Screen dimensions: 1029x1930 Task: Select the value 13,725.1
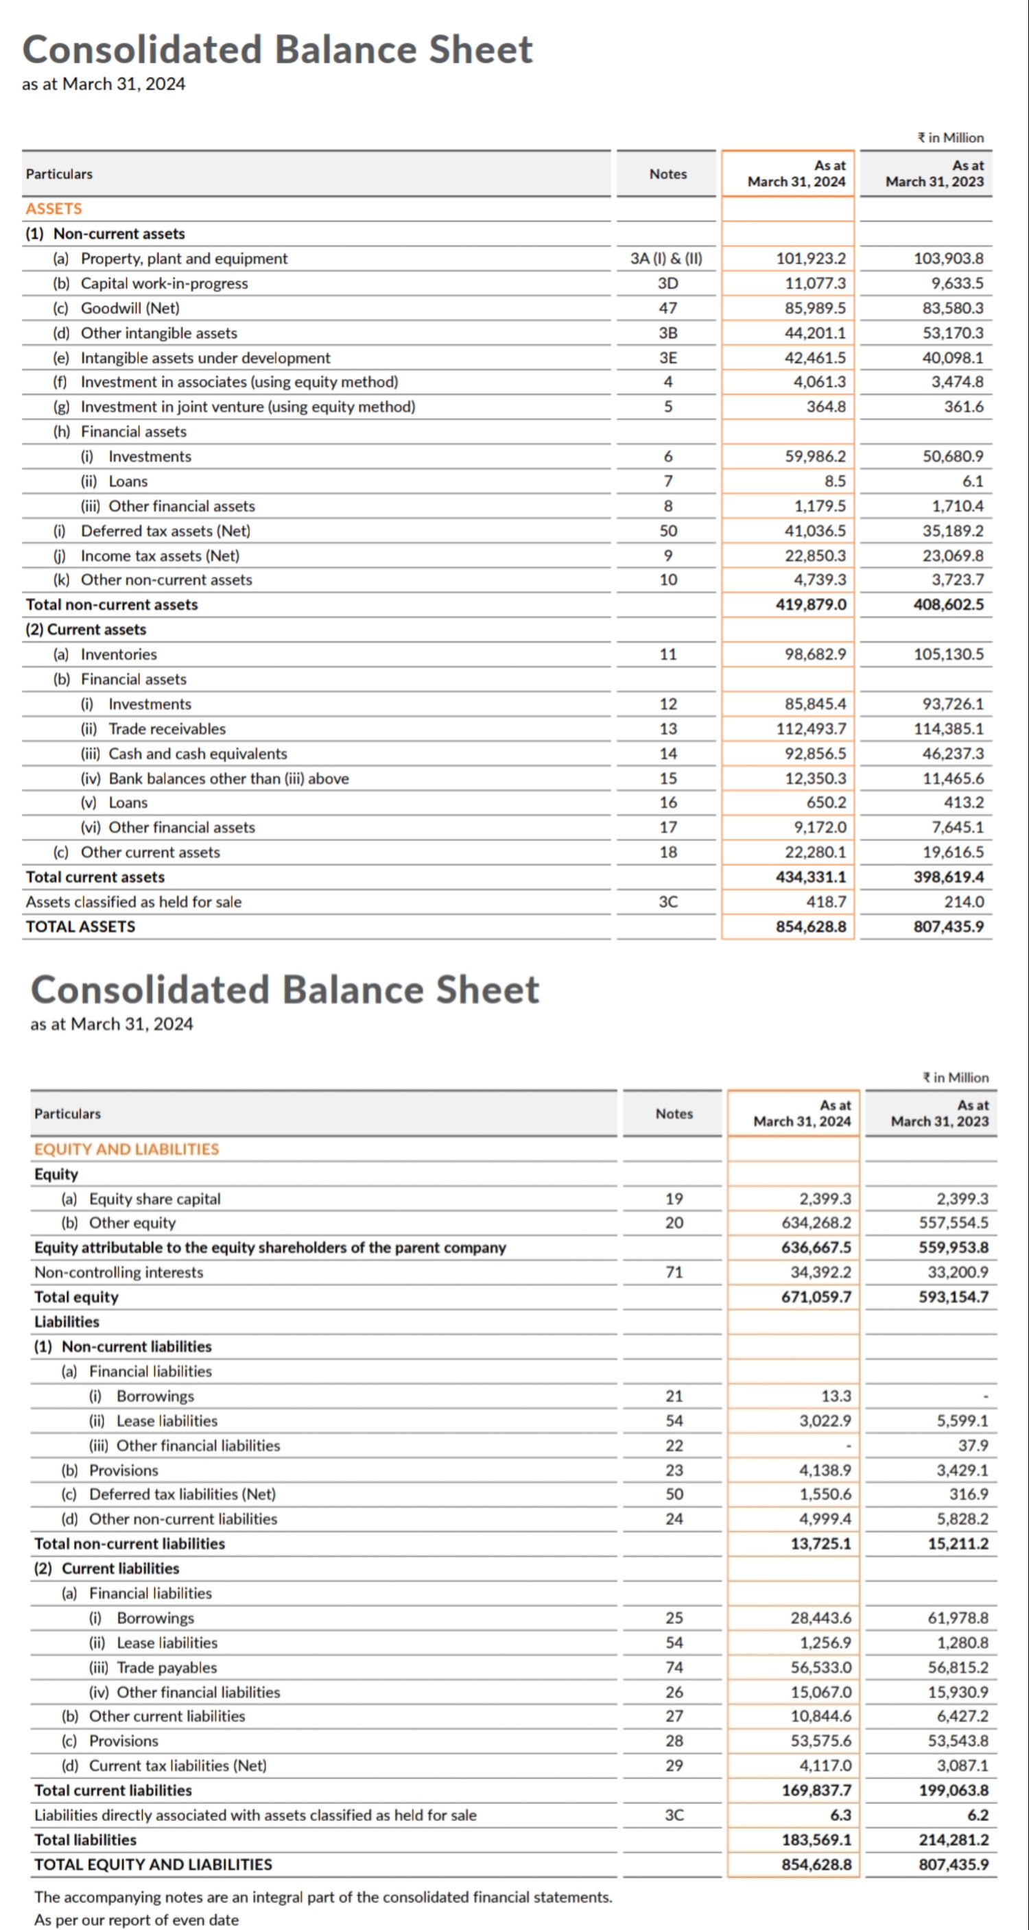[820, 1543]
